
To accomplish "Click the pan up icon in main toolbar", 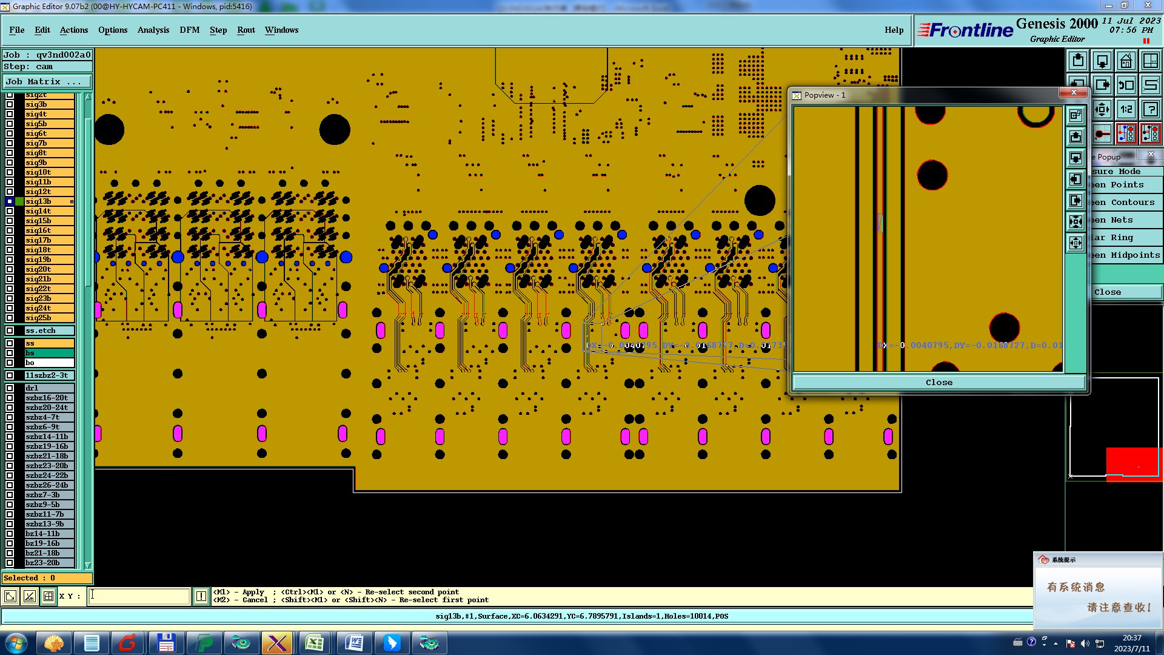I will point(1077,61).
